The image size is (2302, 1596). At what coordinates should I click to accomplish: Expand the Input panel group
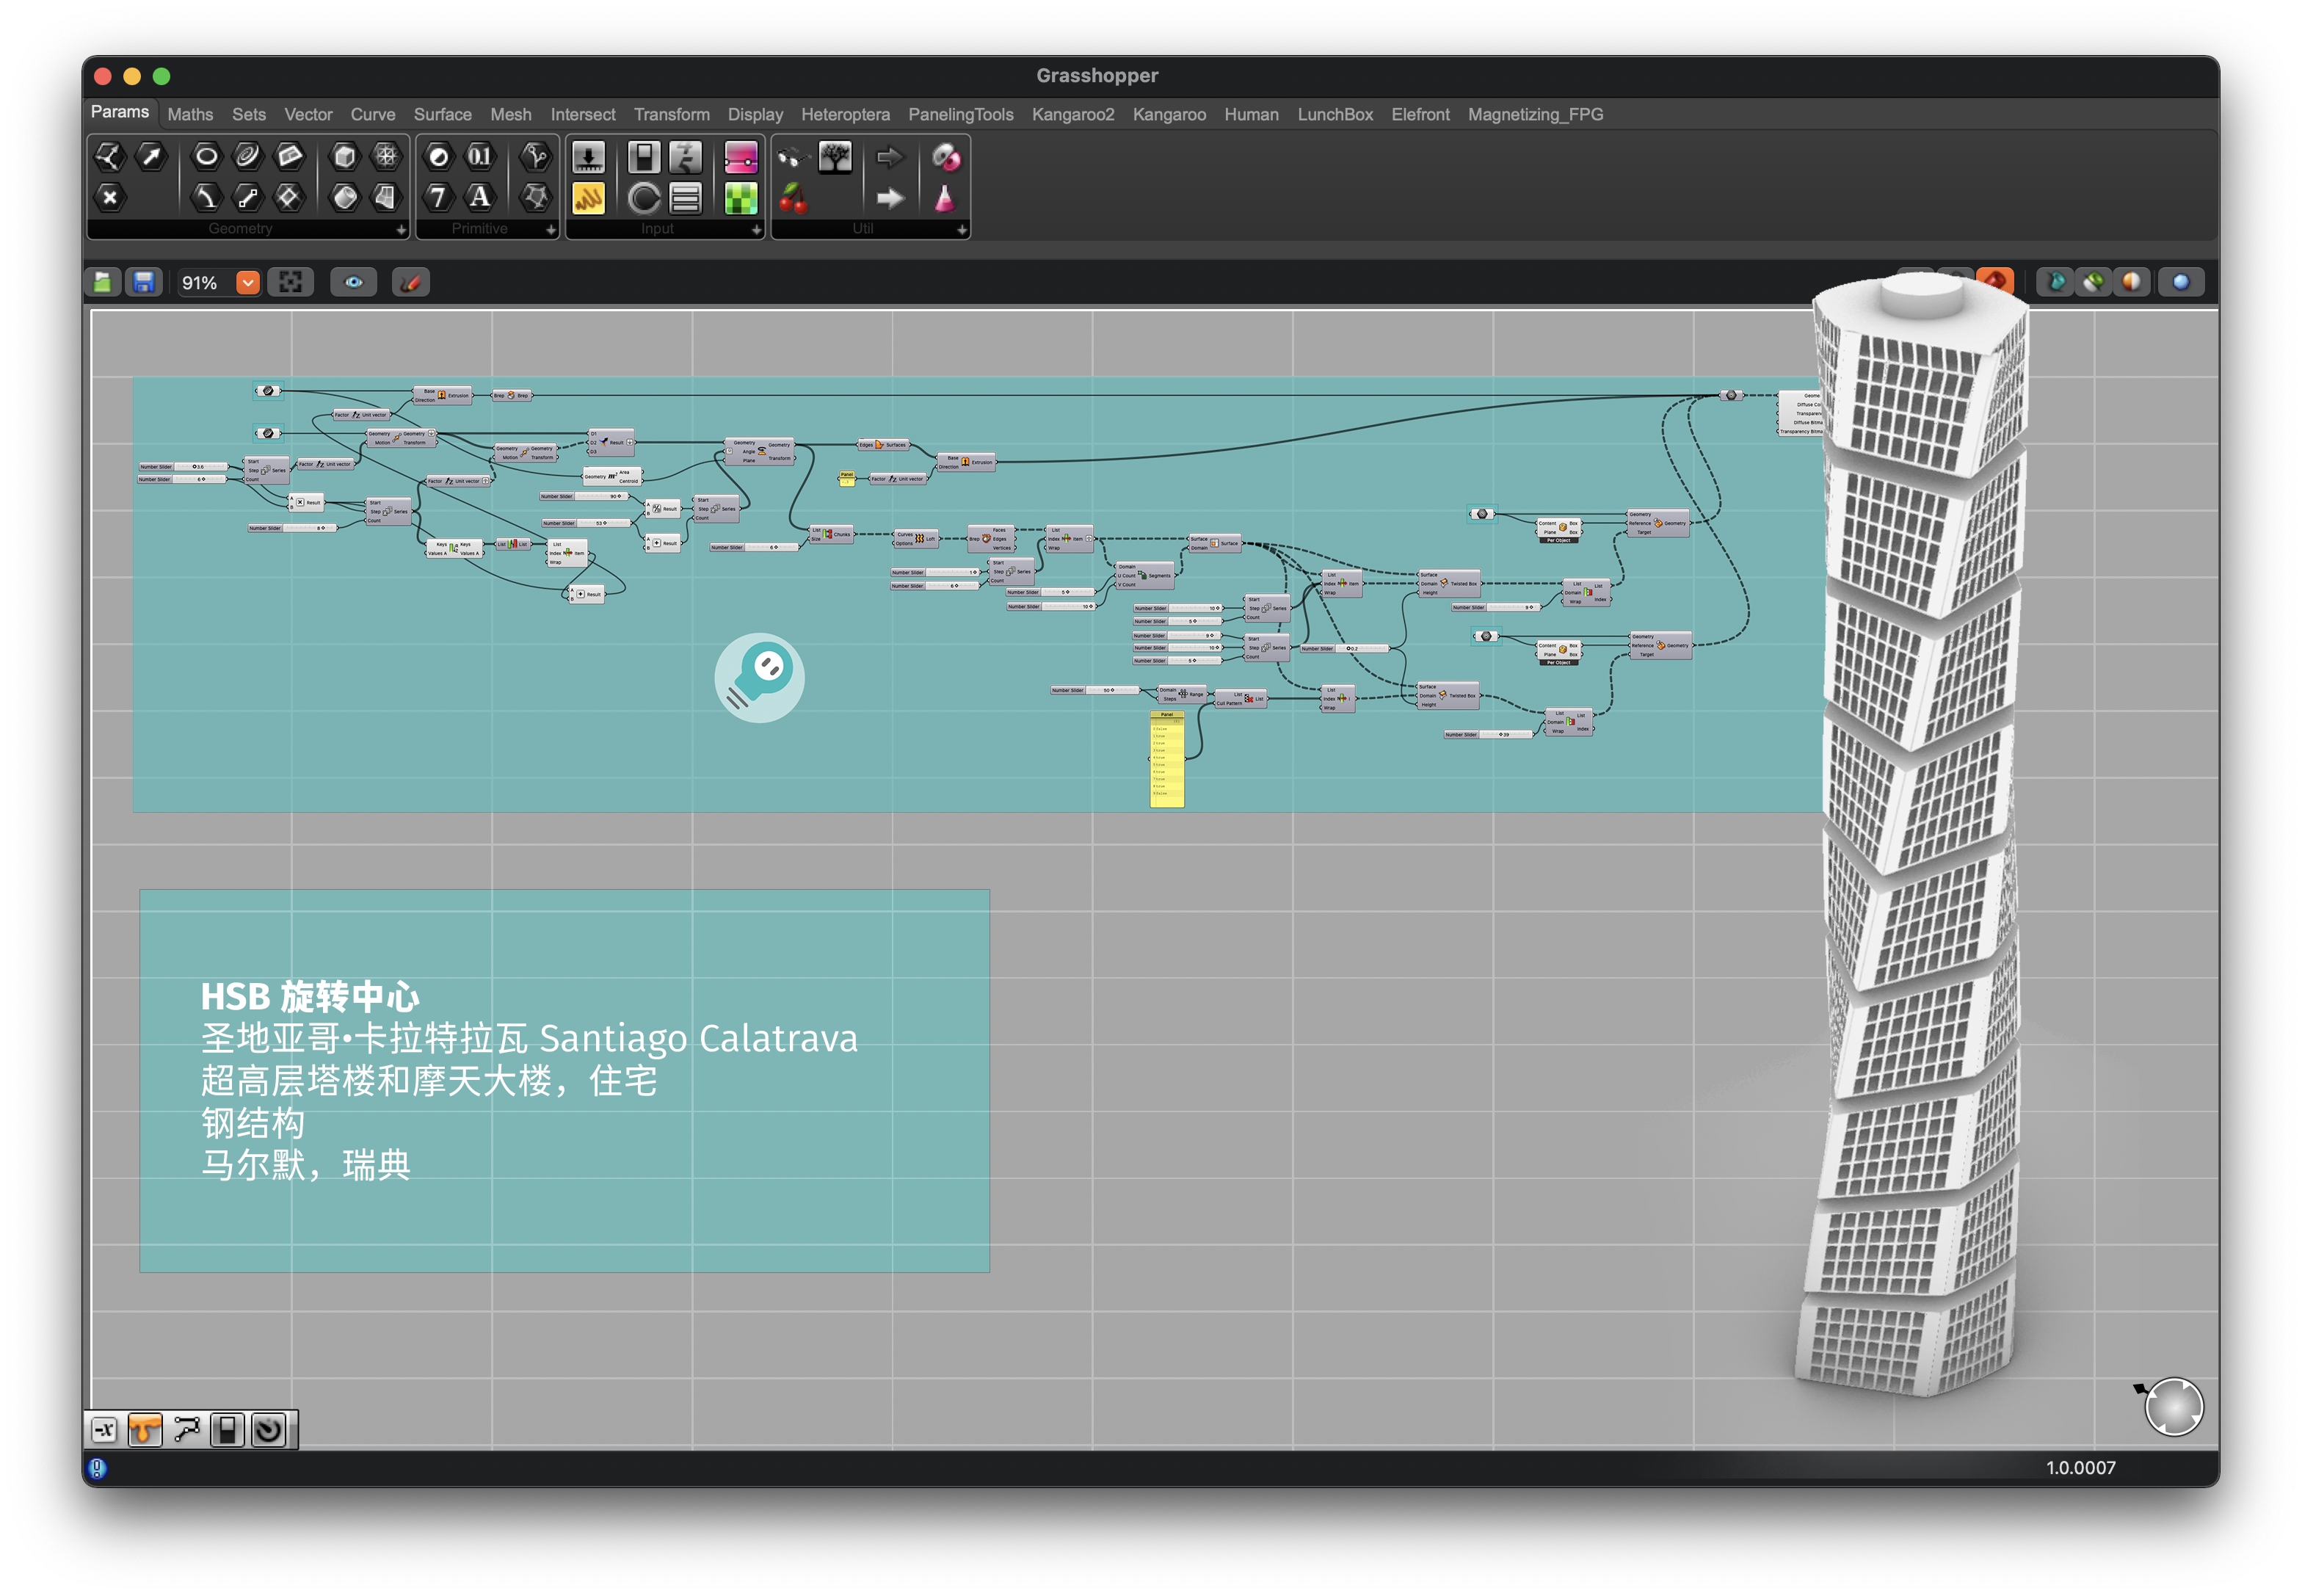point(756,230)
